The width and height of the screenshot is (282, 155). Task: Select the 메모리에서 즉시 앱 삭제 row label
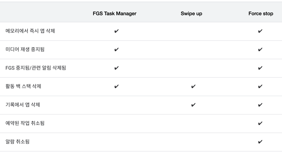coord(30,31)
